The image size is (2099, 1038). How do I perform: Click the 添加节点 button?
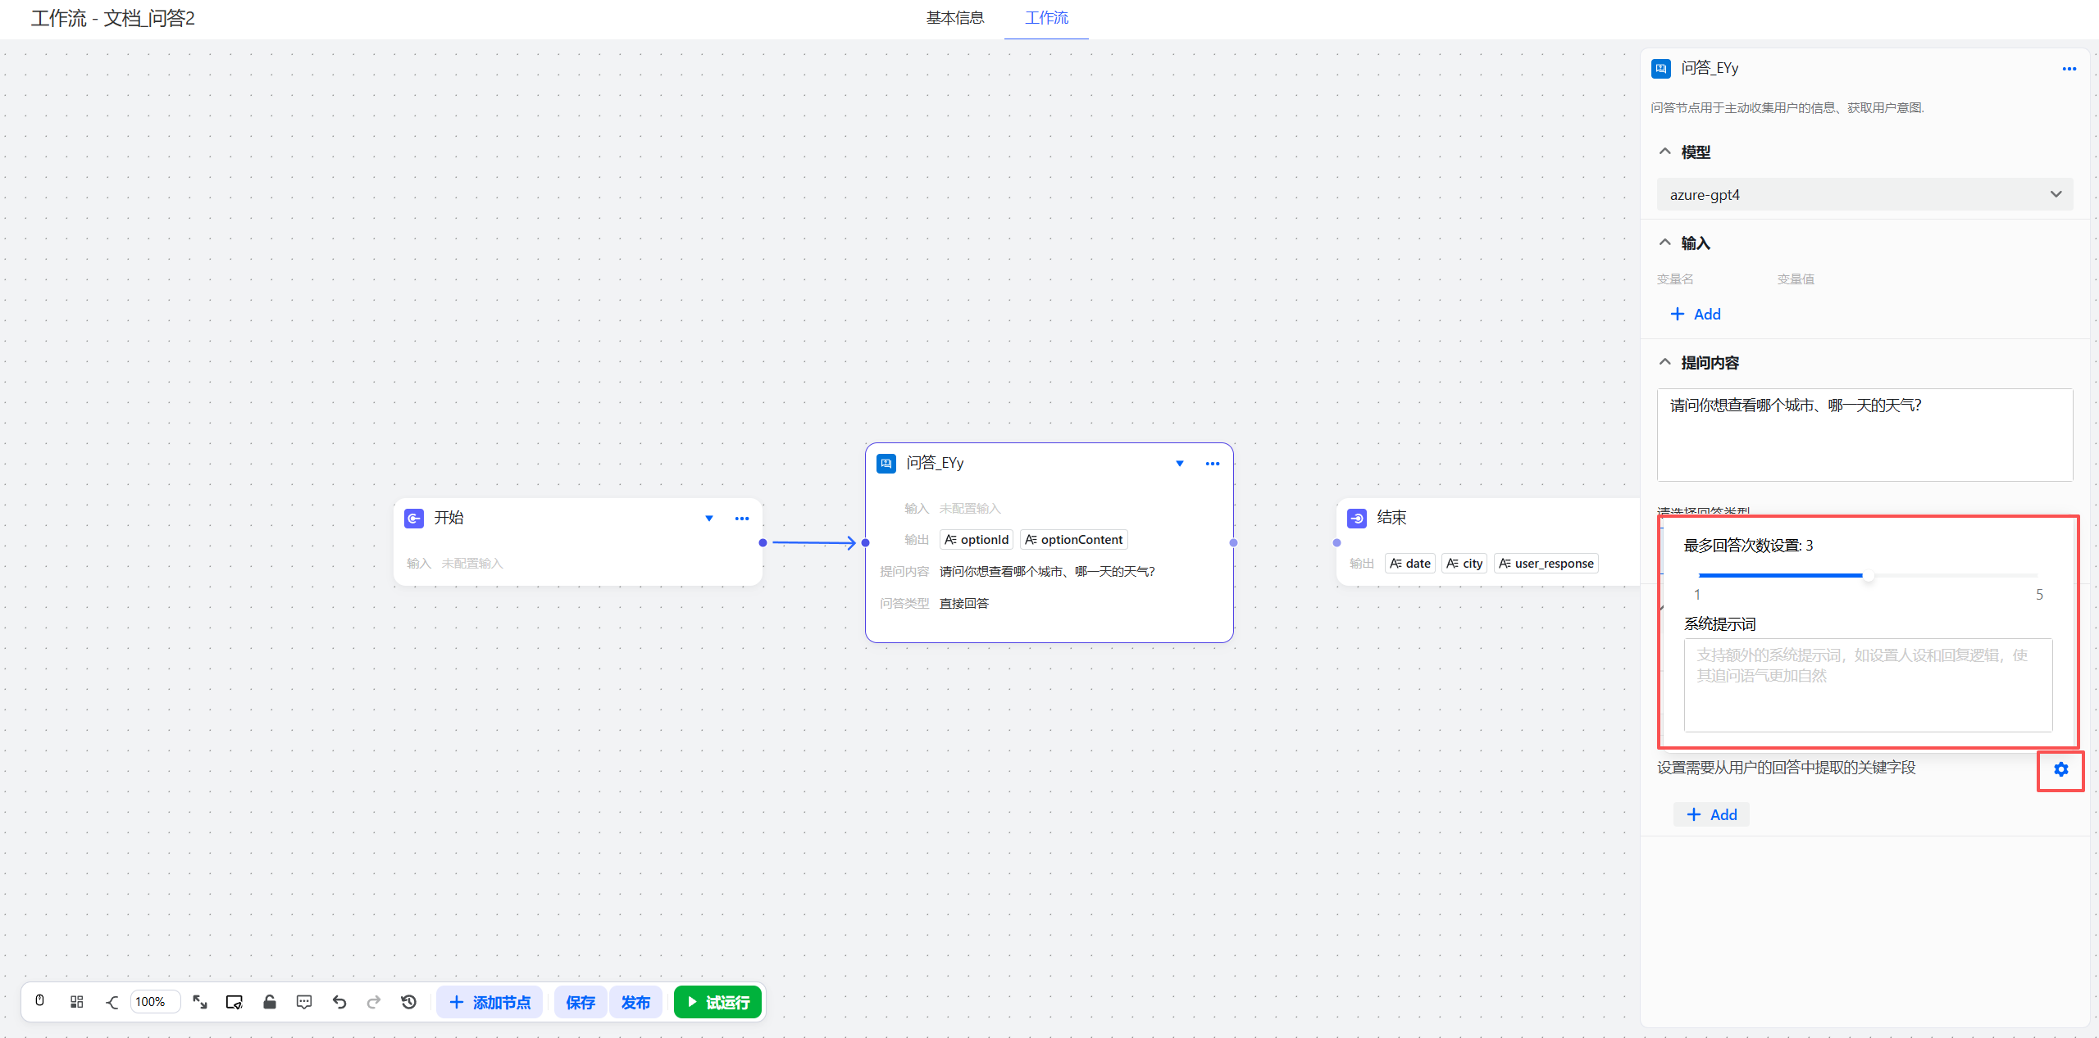(489, 1001)
